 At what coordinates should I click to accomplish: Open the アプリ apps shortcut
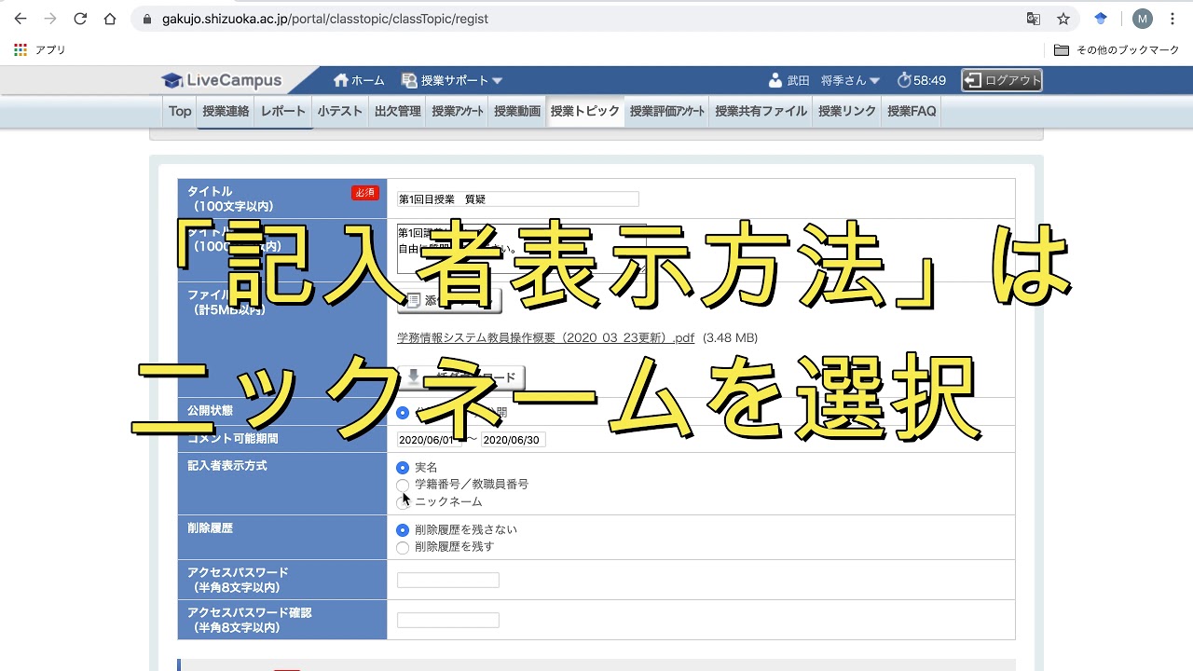(x=40, y=50)
